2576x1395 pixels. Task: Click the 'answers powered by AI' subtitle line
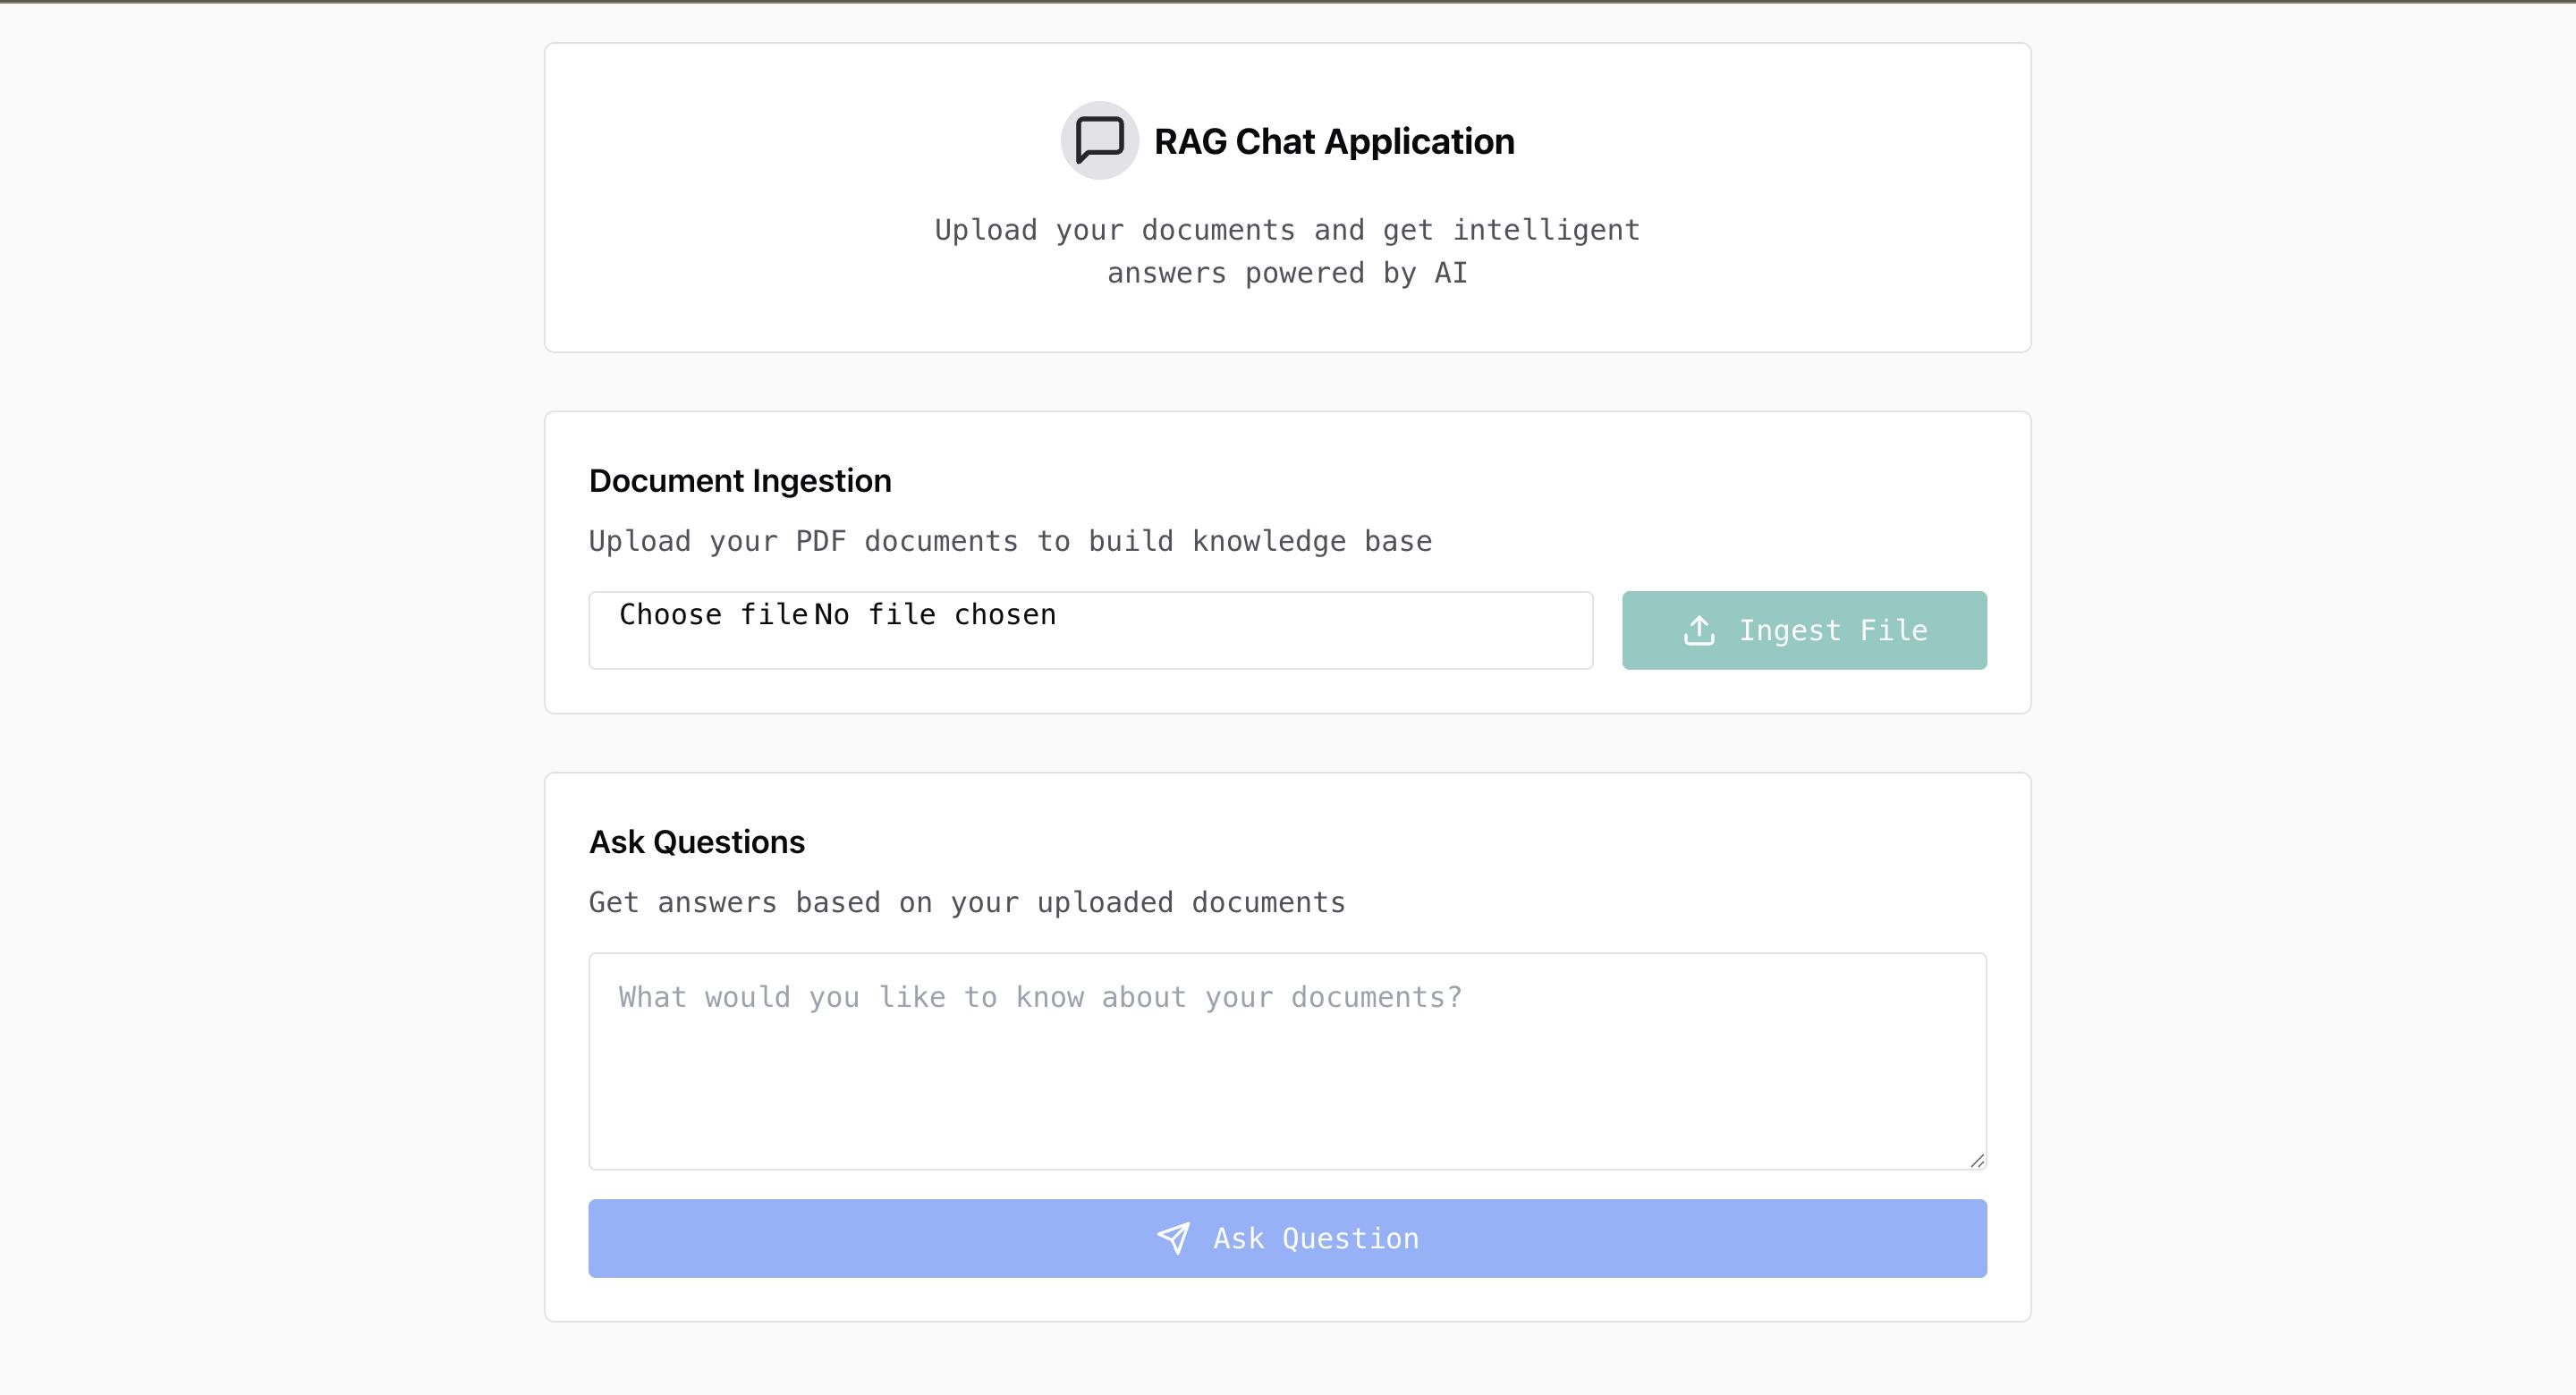(1287, 273)
